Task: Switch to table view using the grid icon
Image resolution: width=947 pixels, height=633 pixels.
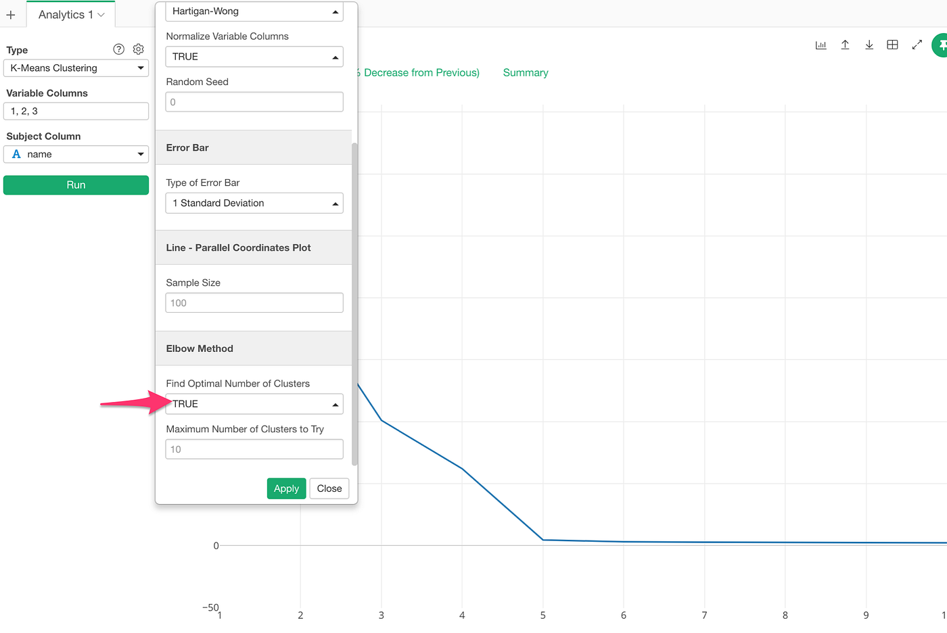Action: (x=892, y=45)
